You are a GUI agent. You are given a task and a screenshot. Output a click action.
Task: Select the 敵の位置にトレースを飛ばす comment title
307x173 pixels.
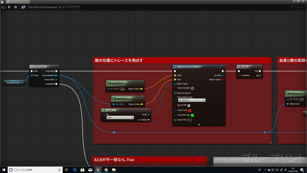119,60
